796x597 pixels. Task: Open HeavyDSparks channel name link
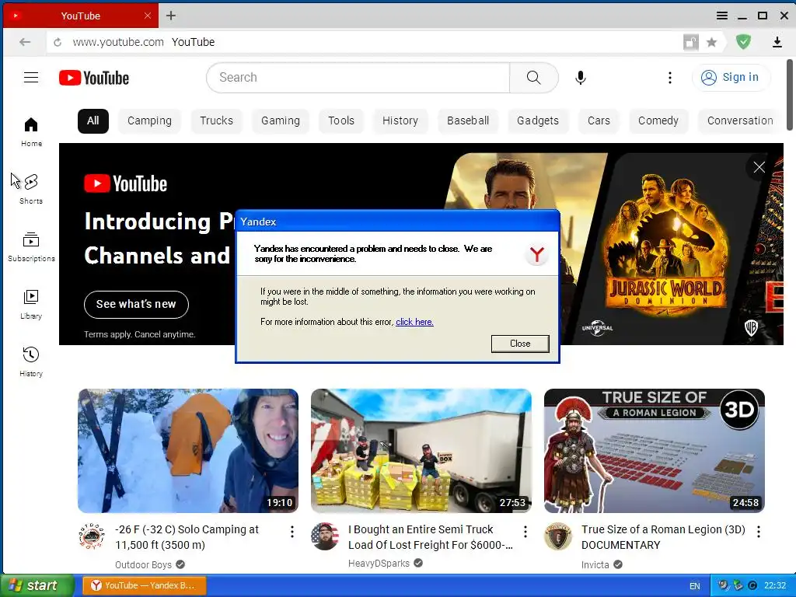tap(379, 563)
